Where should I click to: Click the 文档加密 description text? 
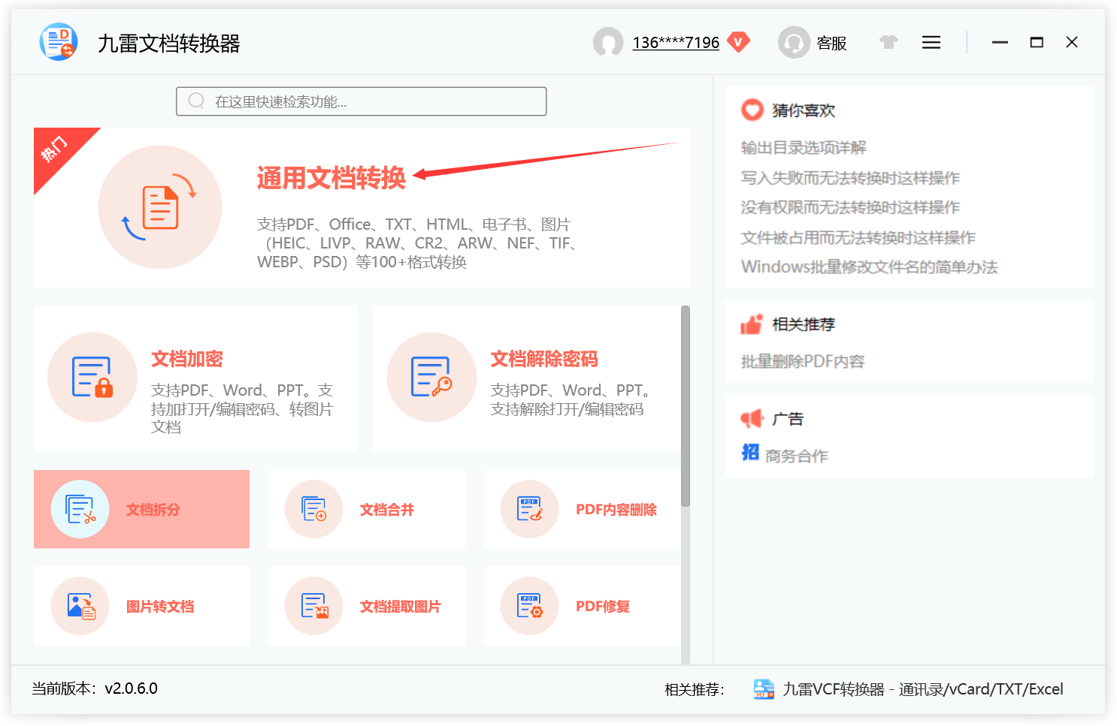coord(242,409)
